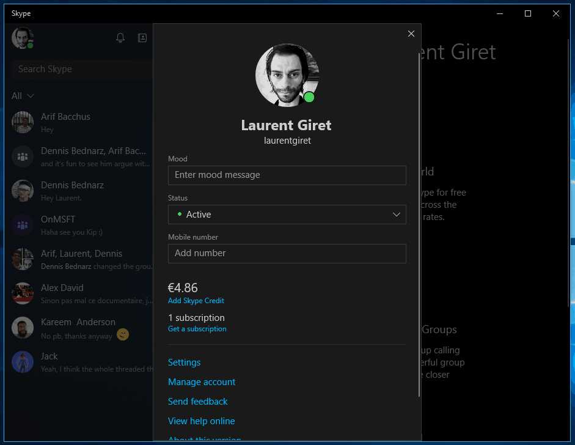Image resolution: width=575 pixels, height=445 pixels.
Task: Open the Kareem Anderson conversation
Action: pos(78,328)
